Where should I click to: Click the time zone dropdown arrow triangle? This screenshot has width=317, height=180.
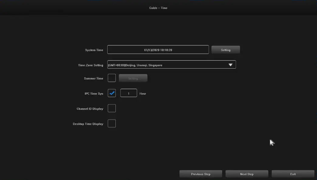click(x=230, y=65)
